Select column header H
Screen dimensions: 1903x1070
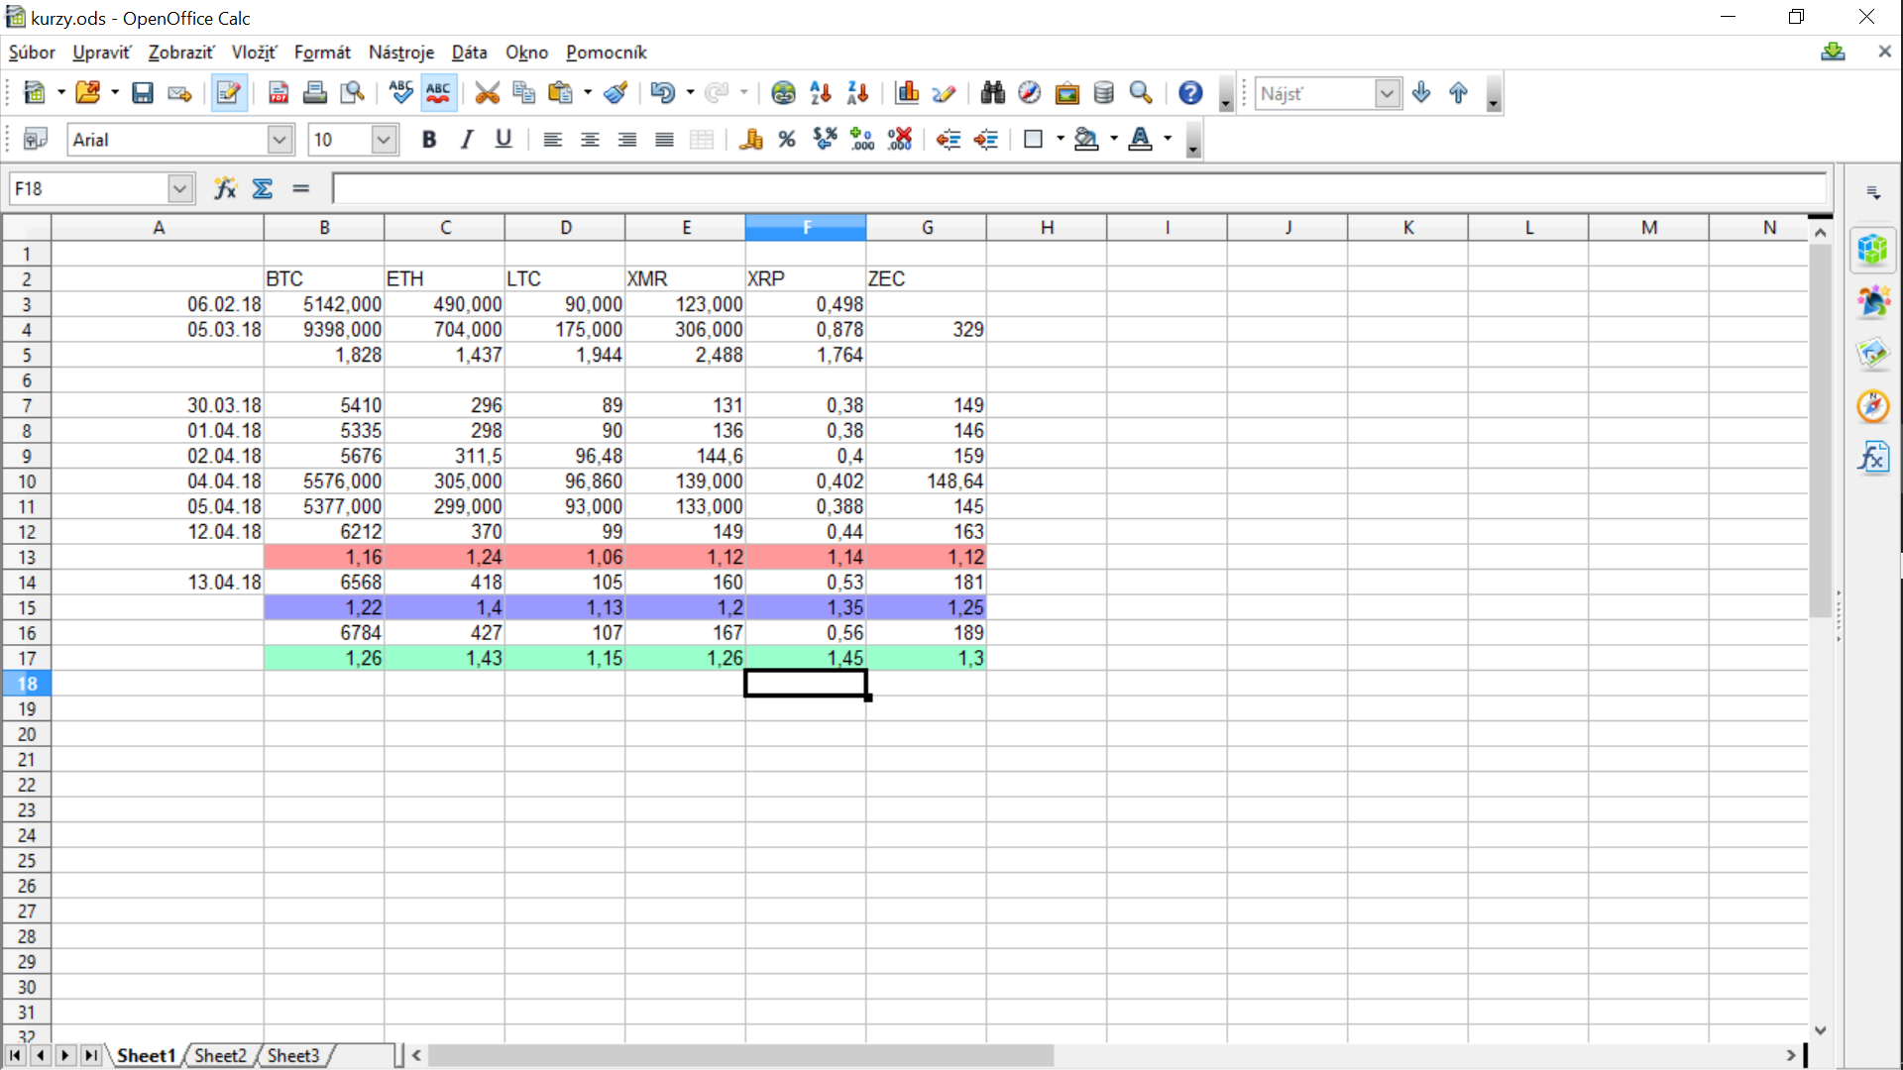pos(1047,228)
